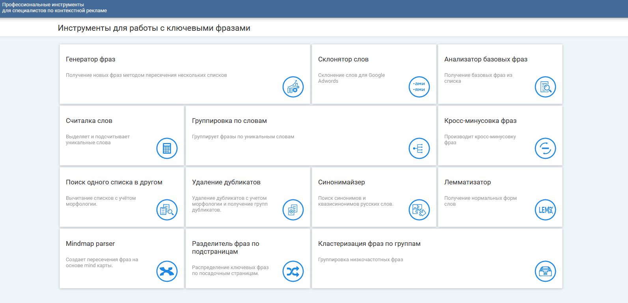The height and width of the screenshot is (303, 628).
Task: Click the header text 'Профессиональные инструменты'
Action: click(x=43, y=5)
